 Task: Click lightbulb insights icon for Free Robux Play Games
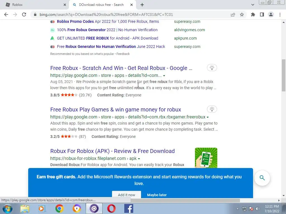coord(212,109)
